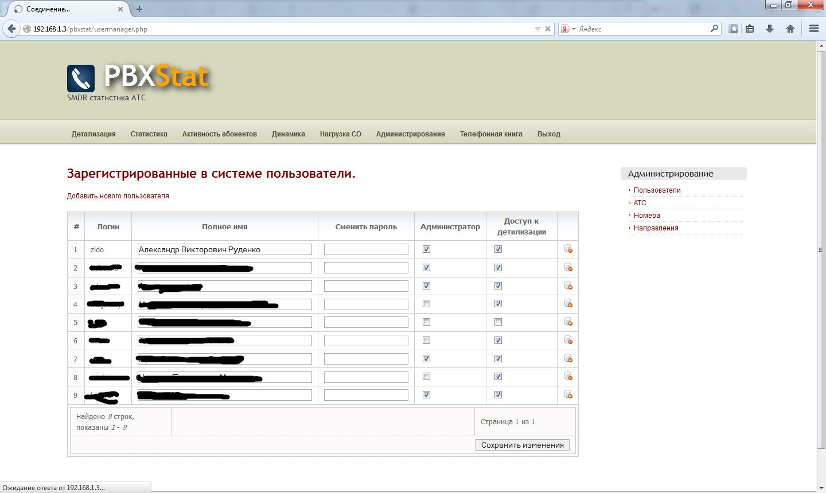This screenshot has width=826, height=493.
Task: Click password change field for zldo
Action: [x=366, y=249]
